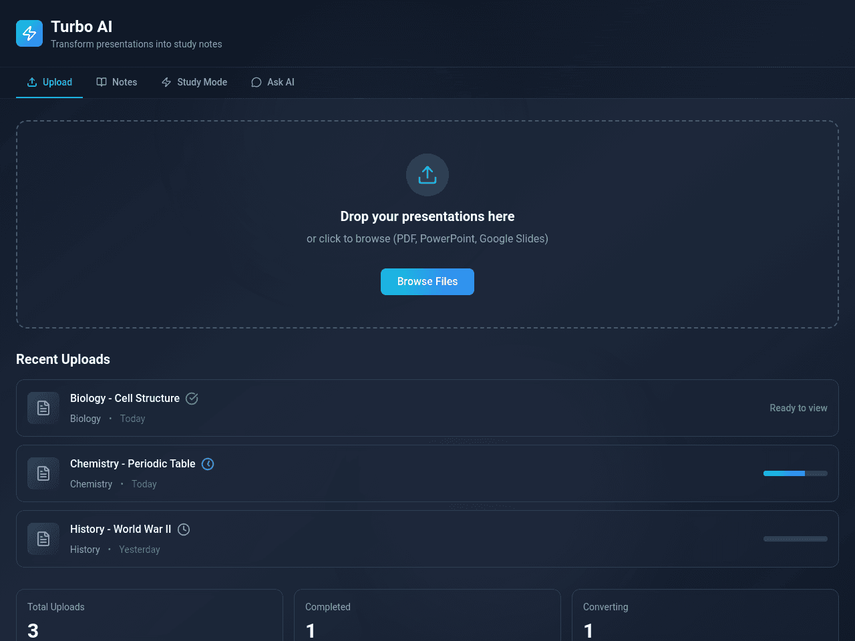
Task: Click the 'or click to browse' hint text
Action: (x=427, y=238)
